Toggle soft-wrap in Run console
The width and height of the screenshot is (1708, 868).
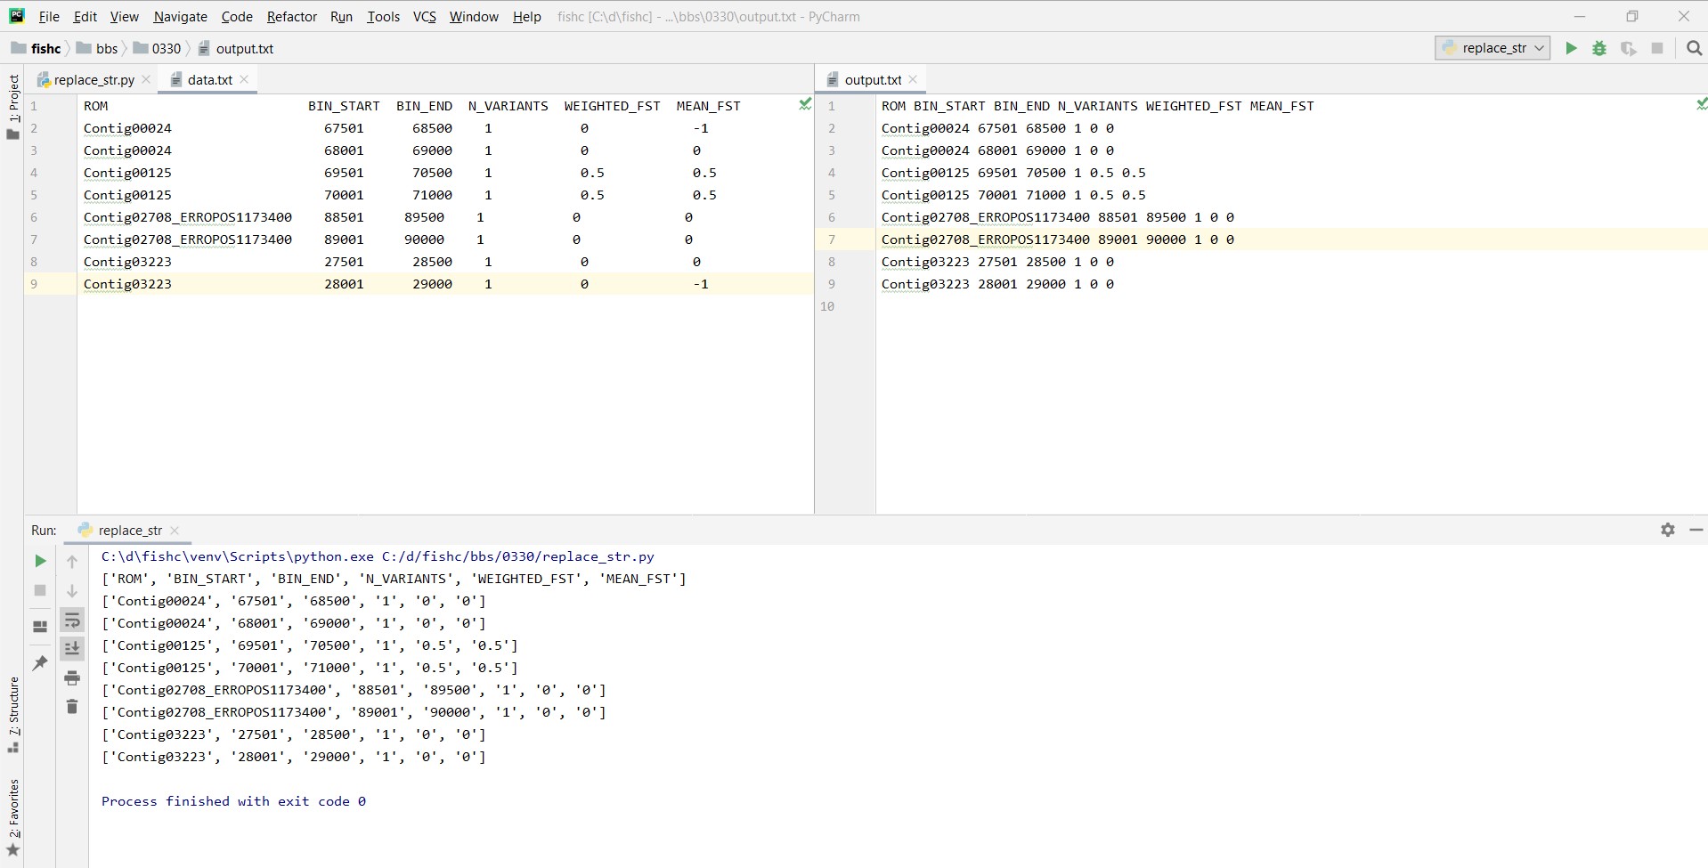[x=72, y=621]
